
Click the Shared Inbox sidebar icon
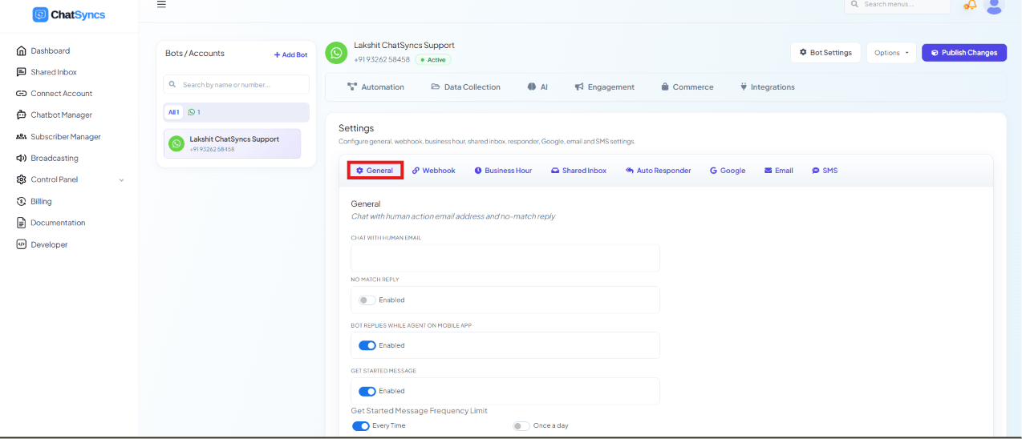[22, 72]
